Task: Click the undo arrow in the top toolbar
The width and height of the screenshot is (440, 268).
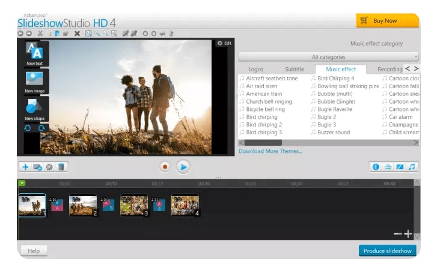Action: [20, 34]
